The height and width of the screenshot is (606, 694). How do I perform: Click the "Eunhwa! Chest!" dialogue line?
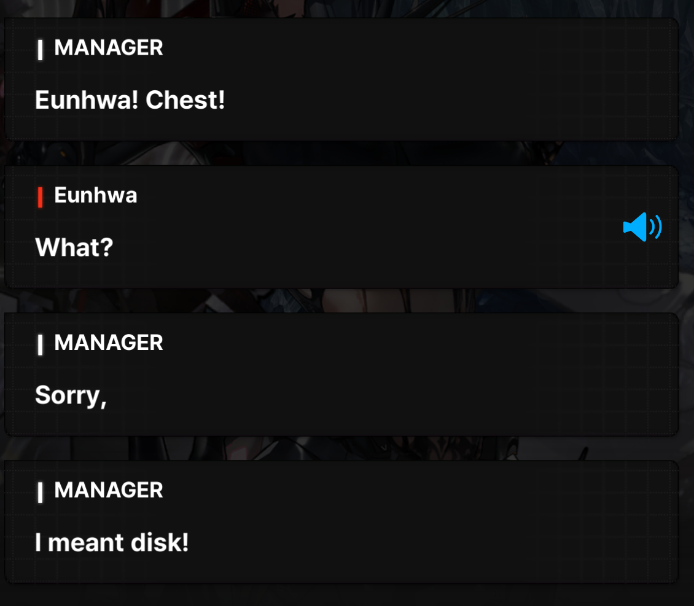tap(130, 100)
